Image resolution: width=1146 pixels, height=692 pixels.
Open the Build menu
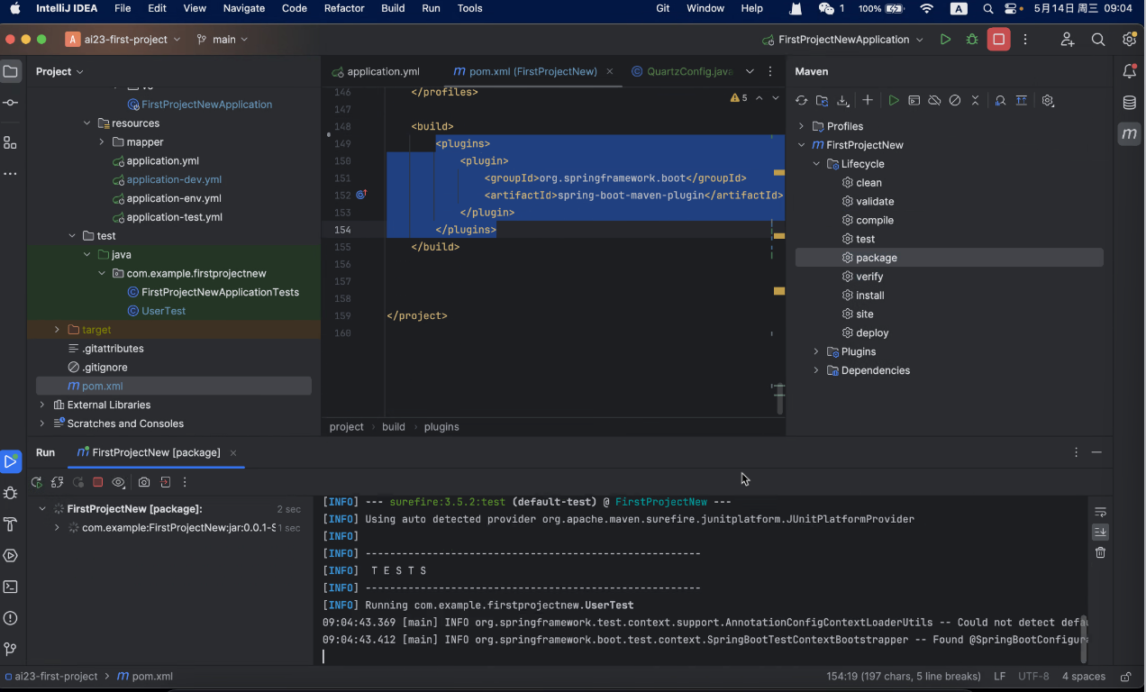(393, 8)
